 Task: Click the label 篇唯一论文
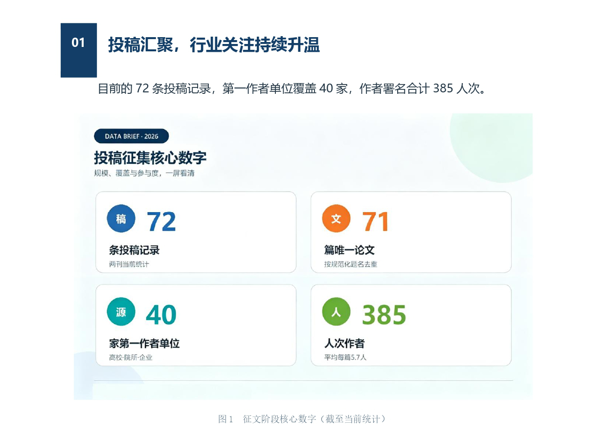click(x=350, y=250)
